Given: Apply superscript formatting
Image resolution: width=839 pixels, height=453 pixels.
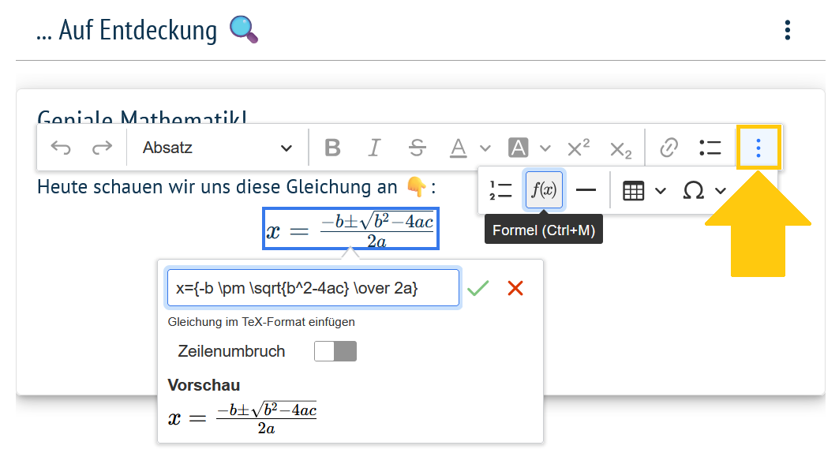Looking at the screenshot, I should pyautogui.click(x=579, y=148).
